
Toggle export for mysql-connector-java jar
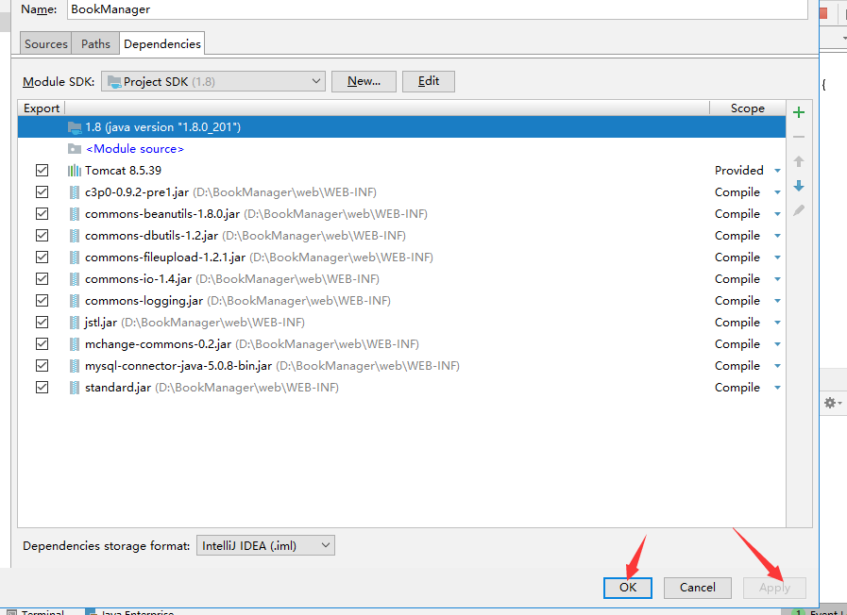(42, 366)
